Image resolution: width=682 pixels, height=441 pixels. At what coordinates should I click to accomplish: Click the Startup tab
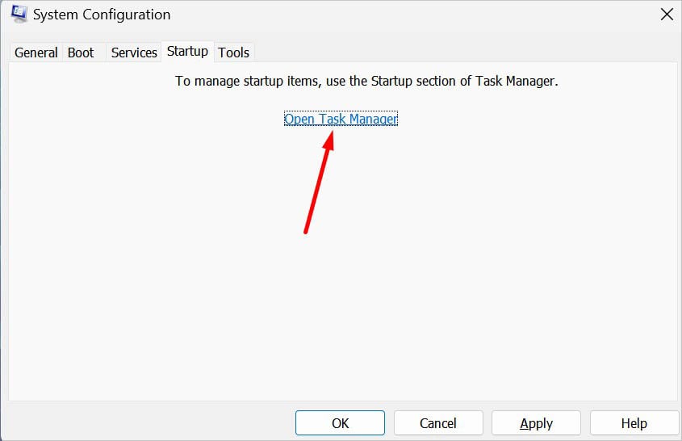click(x=187, y=52)
